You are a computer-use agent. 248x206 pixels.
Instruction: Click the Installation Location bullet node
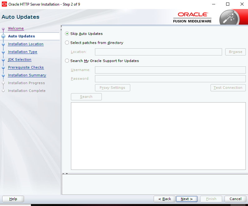[x=3, y=44]
